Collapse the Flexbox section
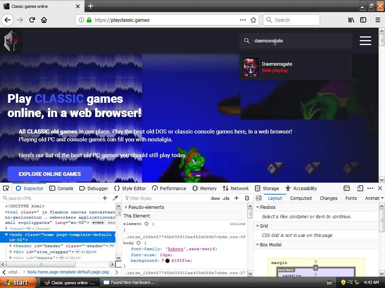The width and height of the screenshot is (385, 288). point(258,207)
